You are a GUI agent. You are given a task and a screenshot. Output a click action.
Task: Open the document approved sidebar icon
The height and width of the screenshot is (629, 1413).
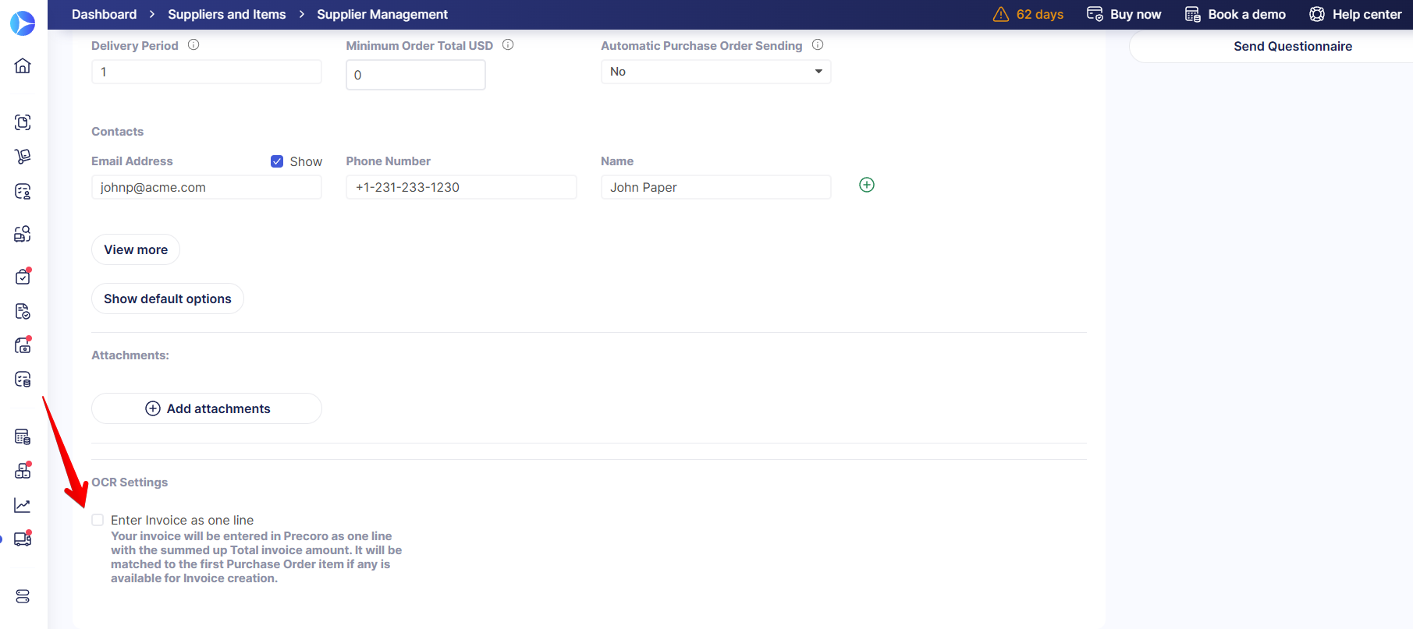point(23,312)
